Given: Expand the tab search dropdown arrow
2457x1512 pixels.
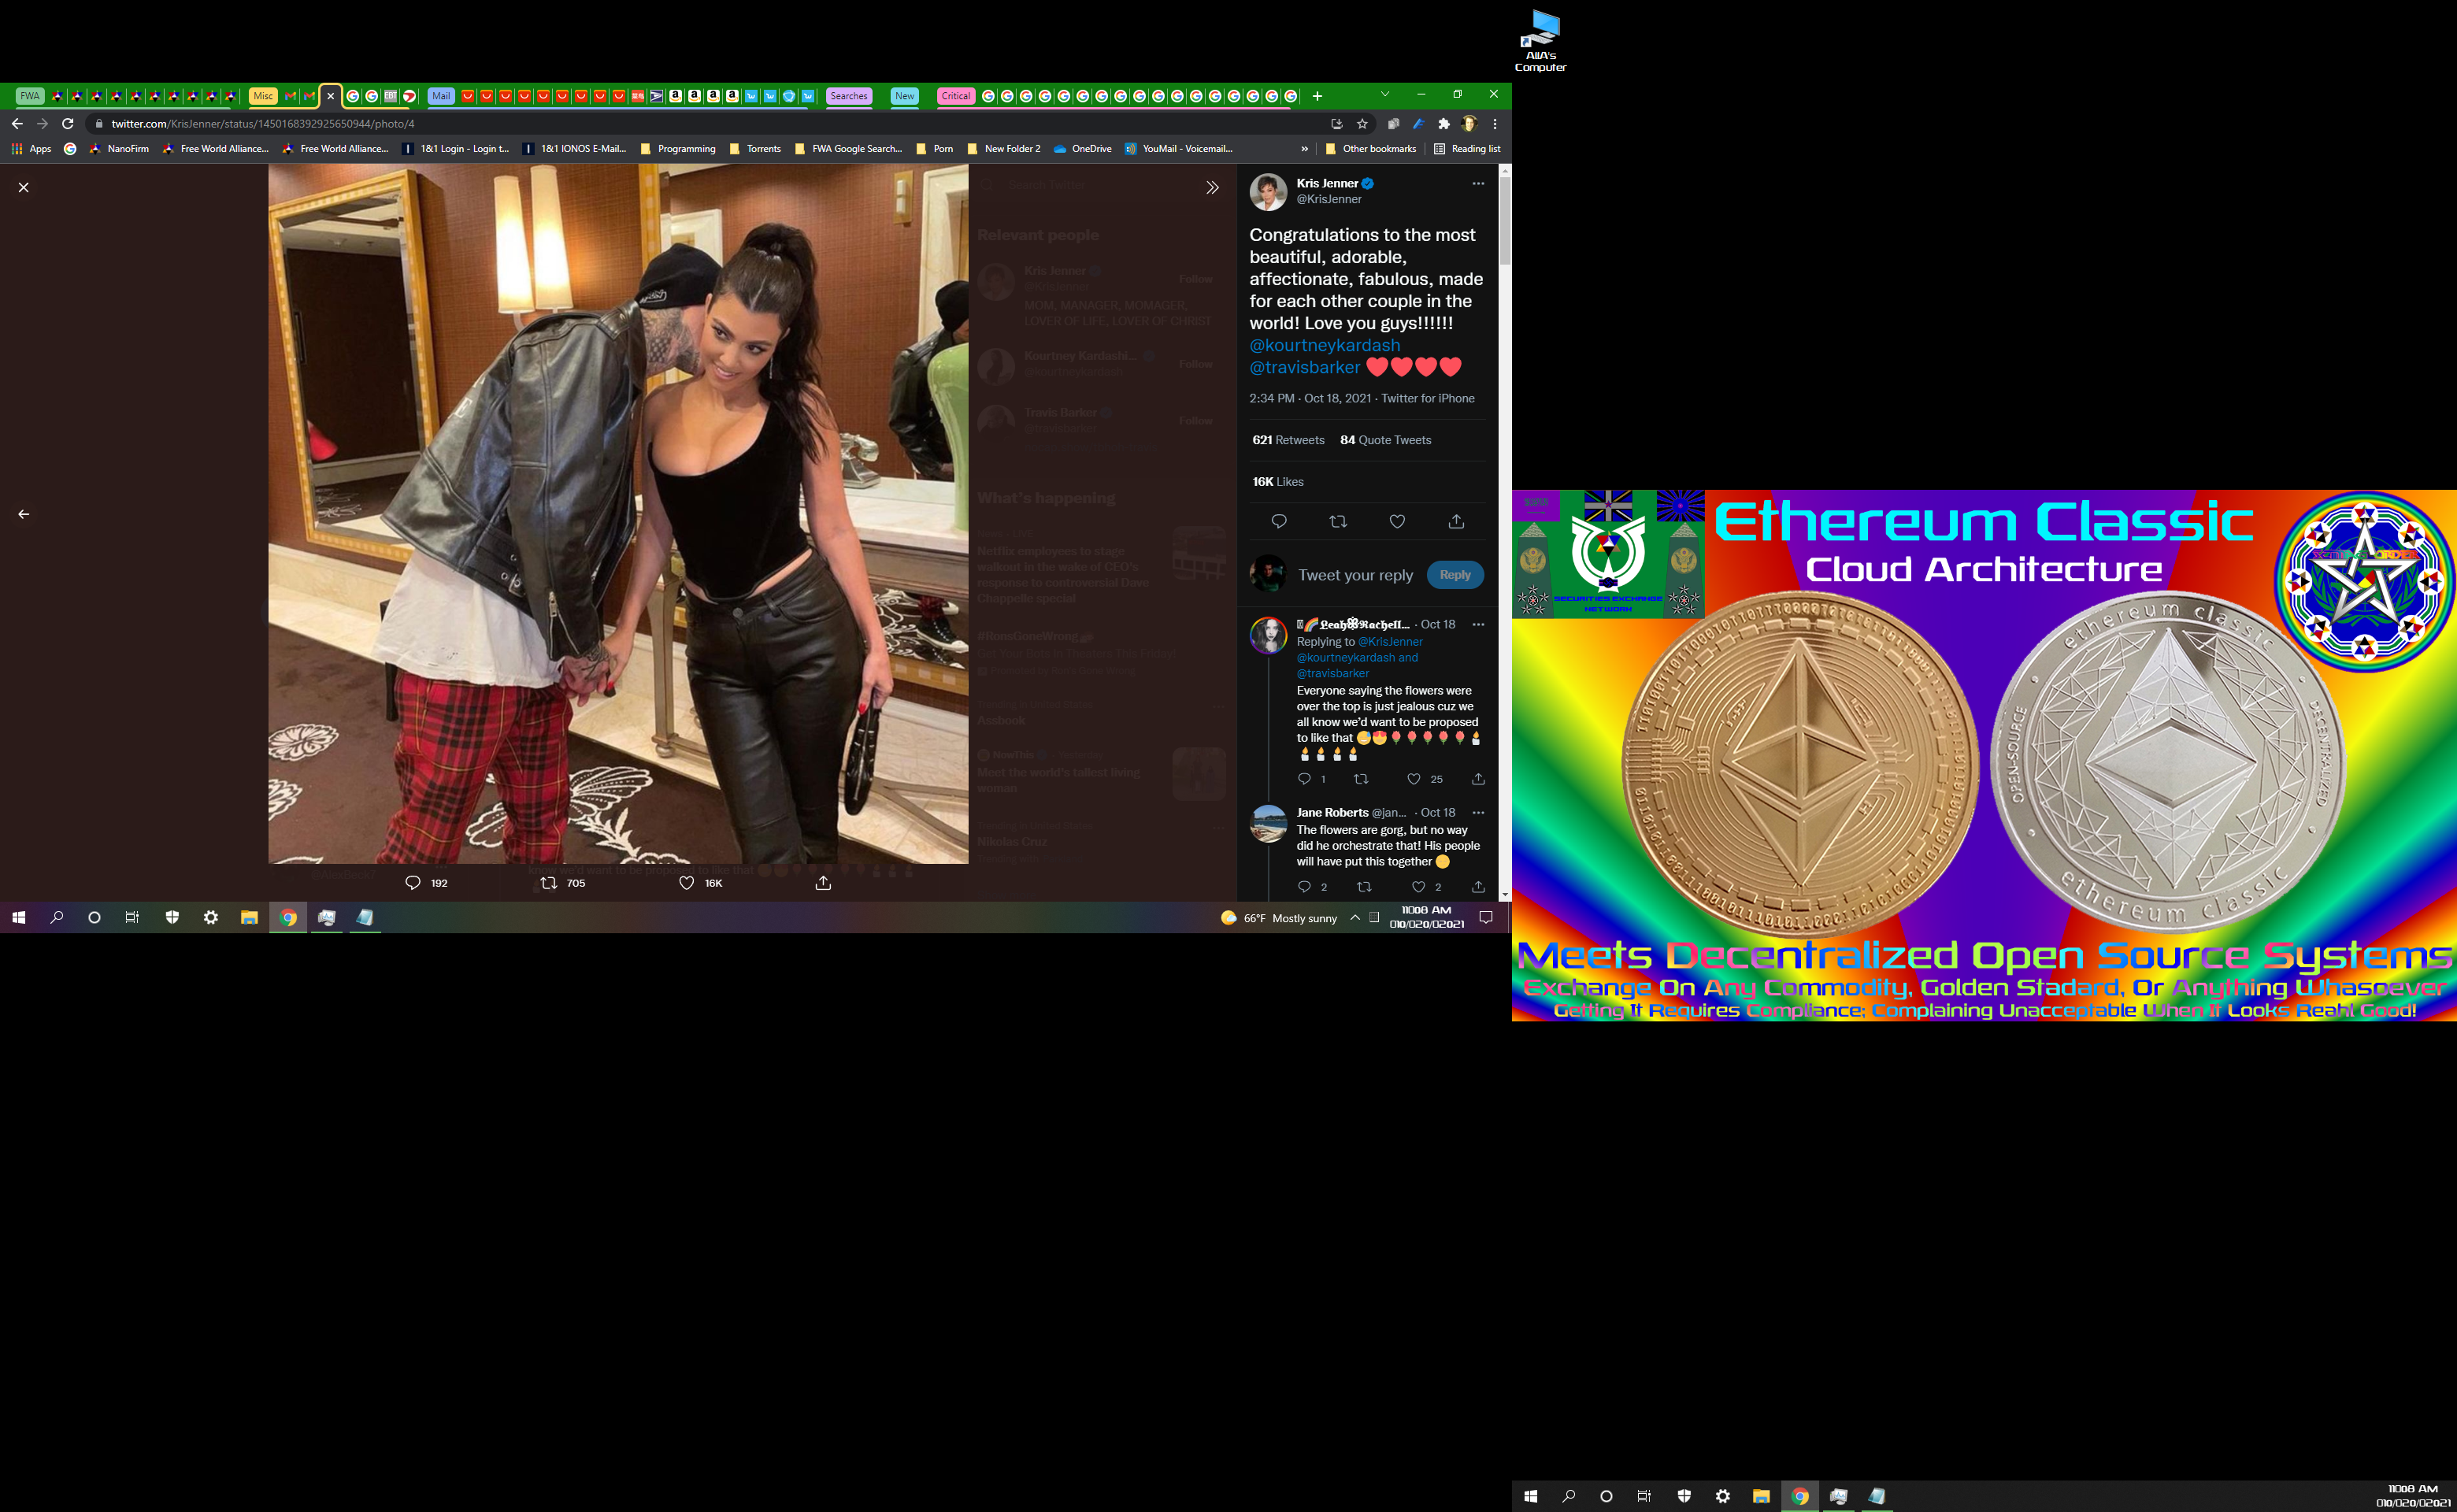Looking at the screenshot, I should point(1385,94).
